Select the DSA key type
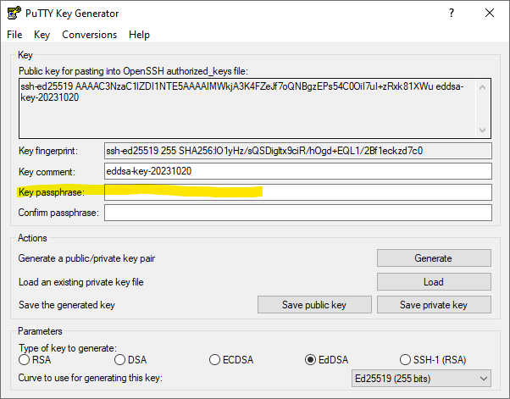 point(119,360)
